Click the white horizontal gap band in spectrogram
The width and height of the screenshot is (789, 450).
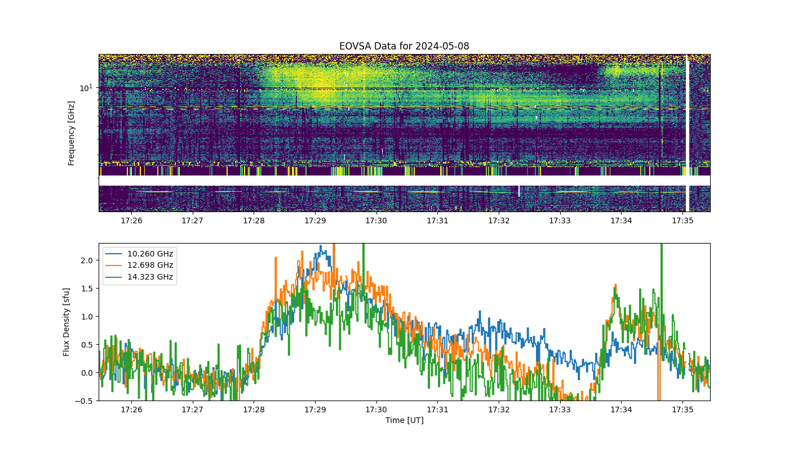coord(404,181)
